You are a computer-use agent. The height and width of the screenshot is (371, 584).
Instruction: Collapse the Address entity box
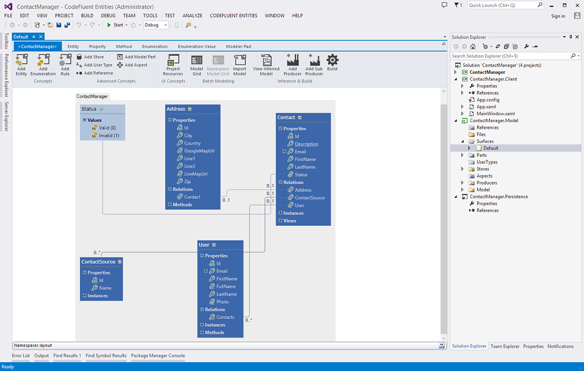(190, 109)
